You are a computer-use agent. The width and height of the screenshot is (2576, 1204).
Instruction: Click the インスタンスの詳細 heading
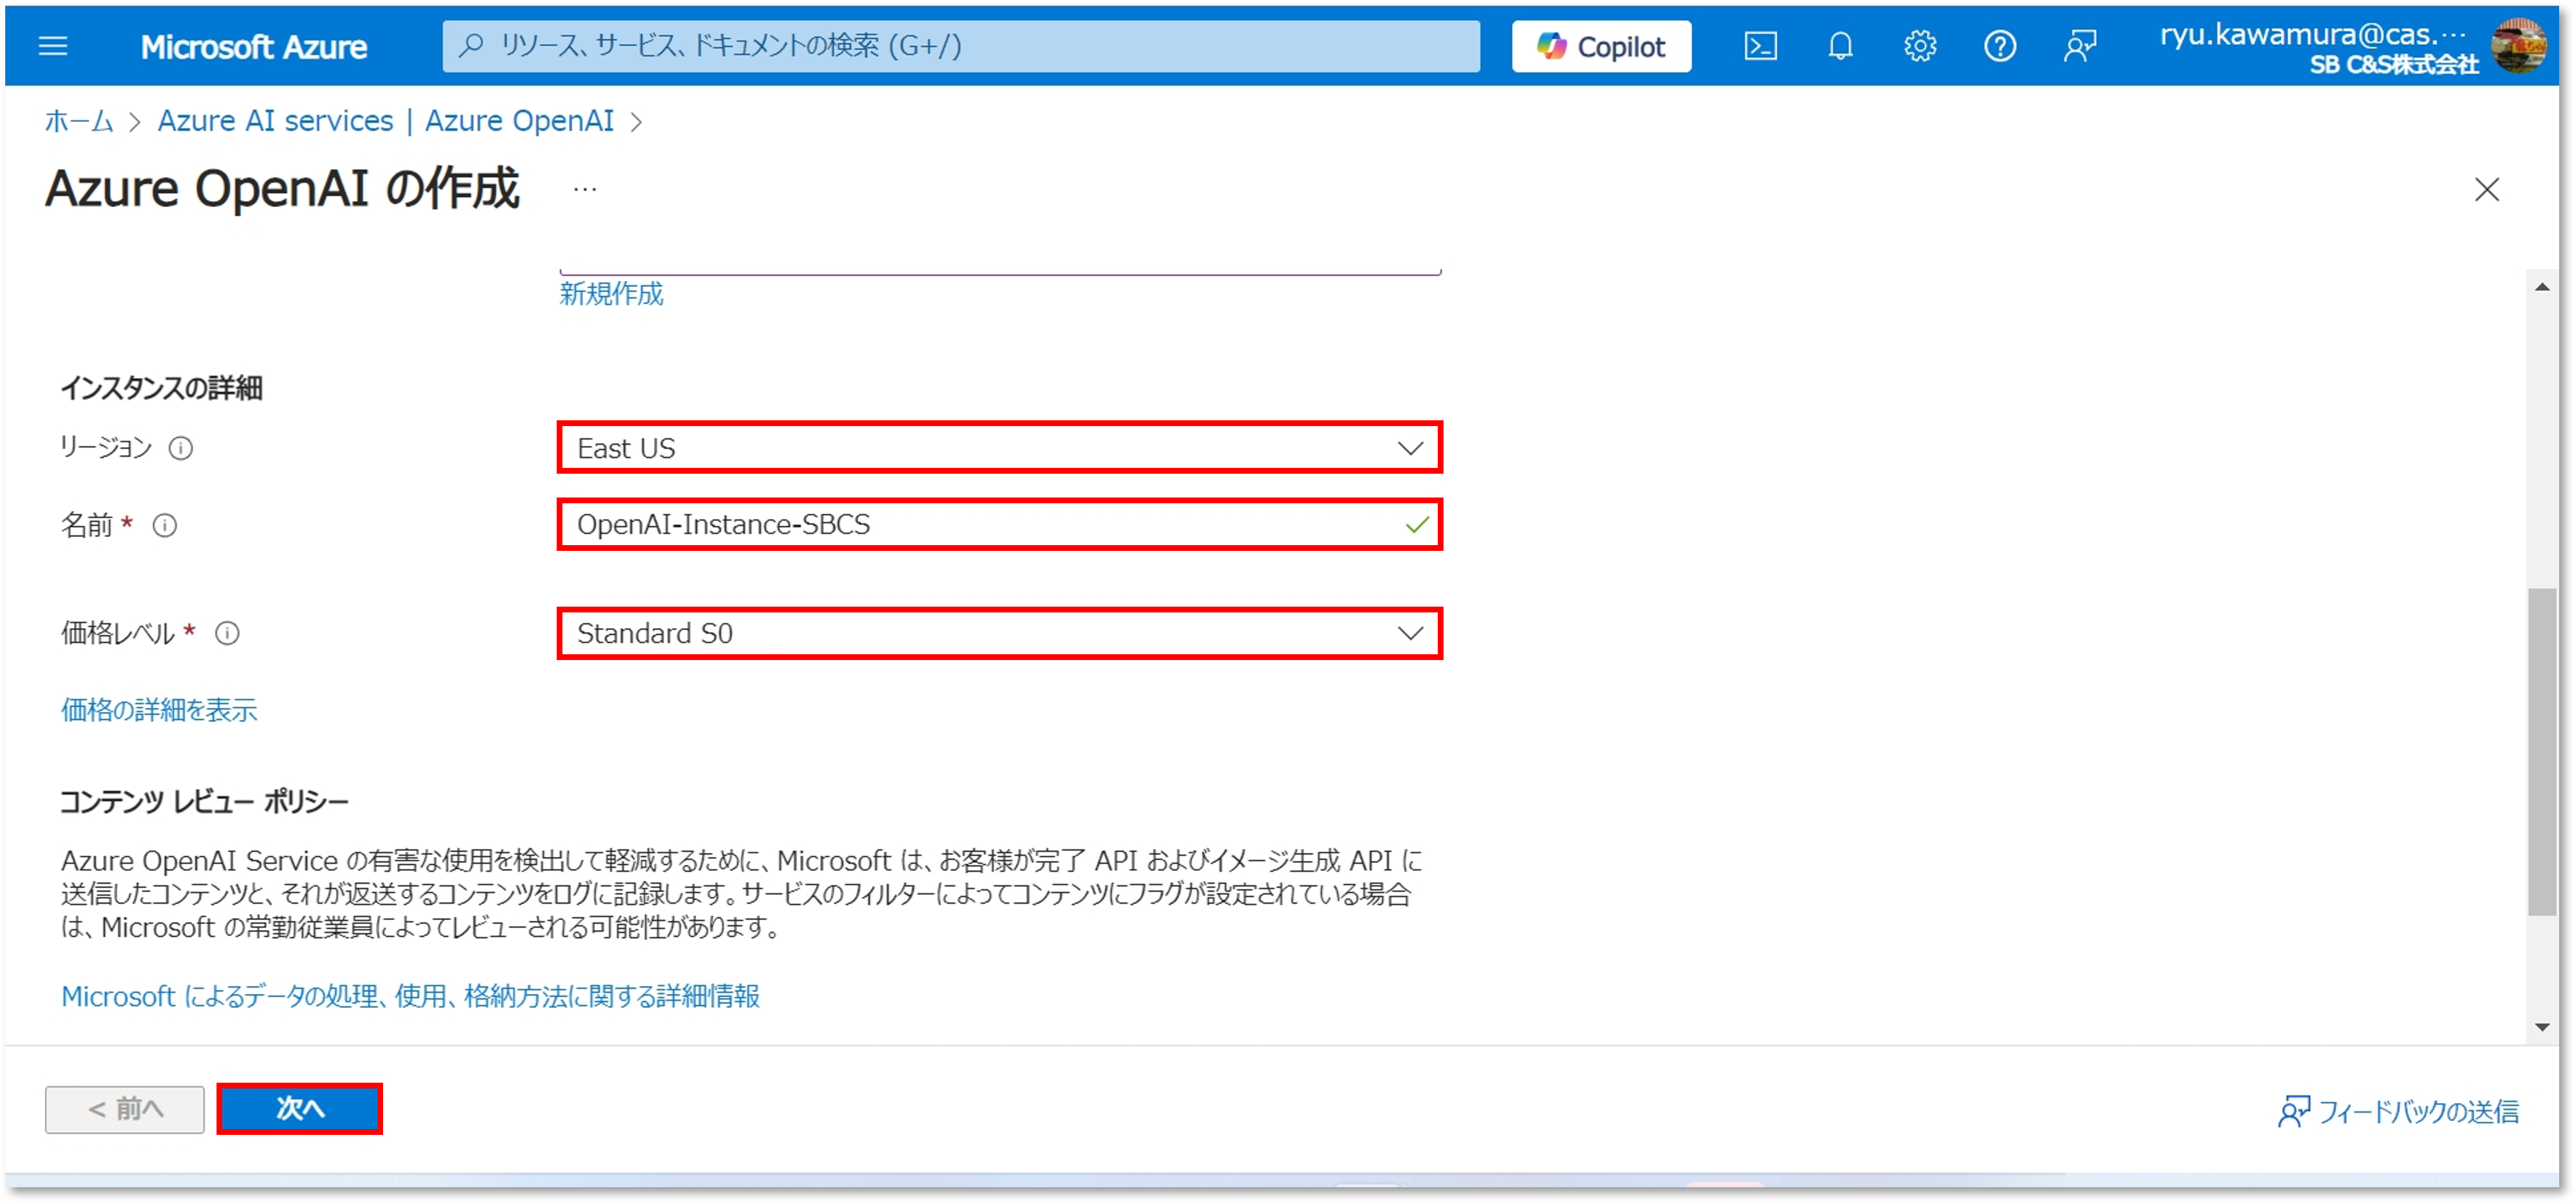coord(161,388)
